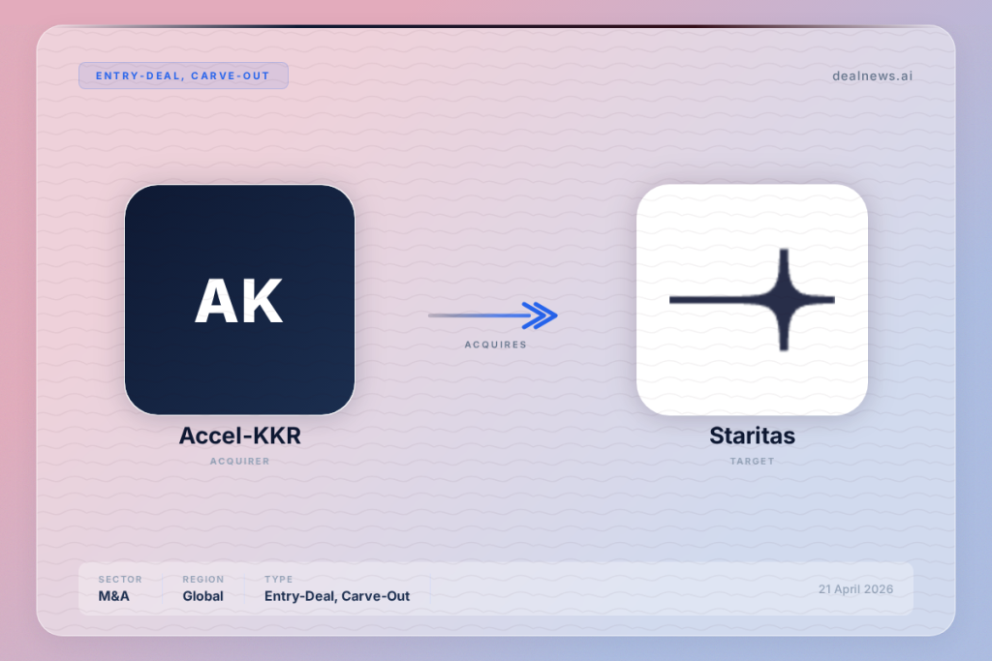The height and width of the screenshot is (661, 992).
Task: Select the Global region value
Action: coord(202,596)
